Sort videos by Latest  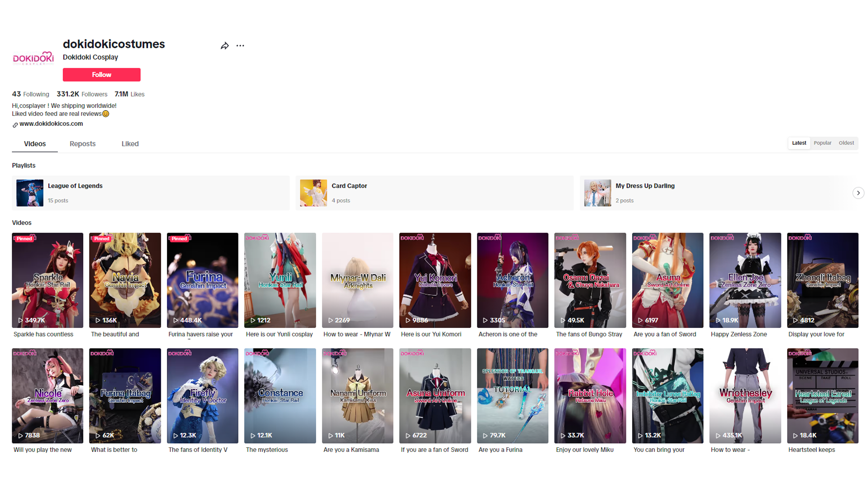coord(799,143)
